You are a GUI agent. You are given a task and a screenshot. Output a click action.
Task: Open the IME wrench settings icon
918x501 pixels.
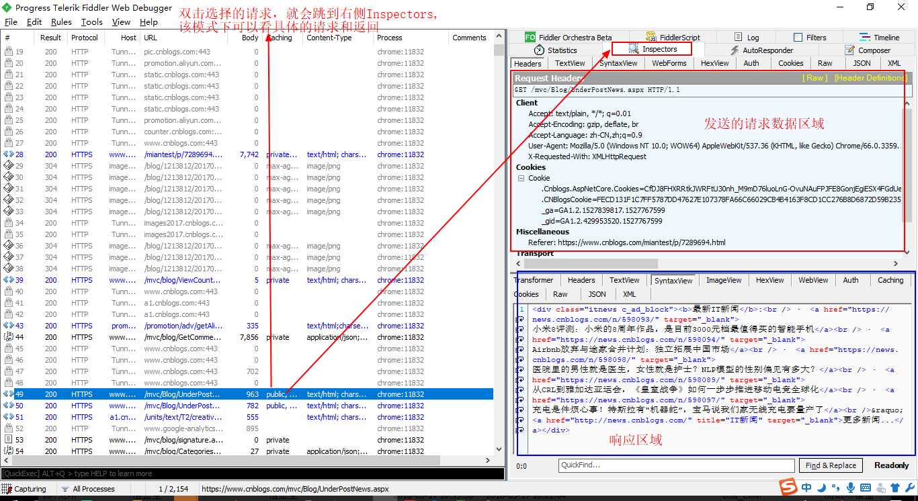[x=909, y=488]
